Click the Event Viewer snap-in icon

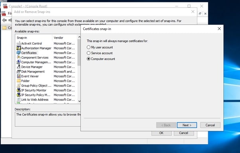coord(19,76)
